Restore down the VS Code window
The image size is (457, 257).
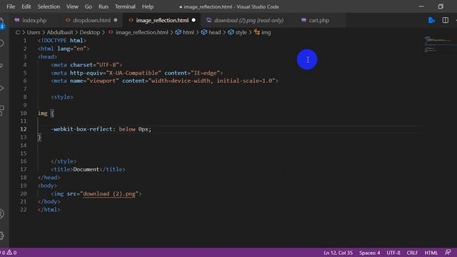(x=441, y=6)
